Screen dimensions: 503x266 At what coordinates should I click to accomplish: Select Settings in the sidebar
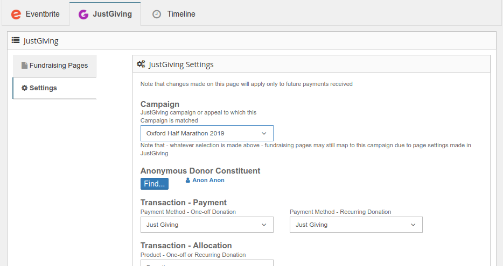[x=54, y=88]
